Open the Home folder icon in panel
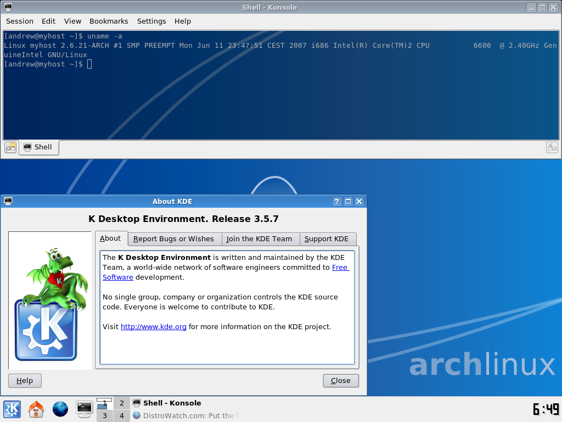The width and height of the screenshot is (562, 422). pos(36,409)
